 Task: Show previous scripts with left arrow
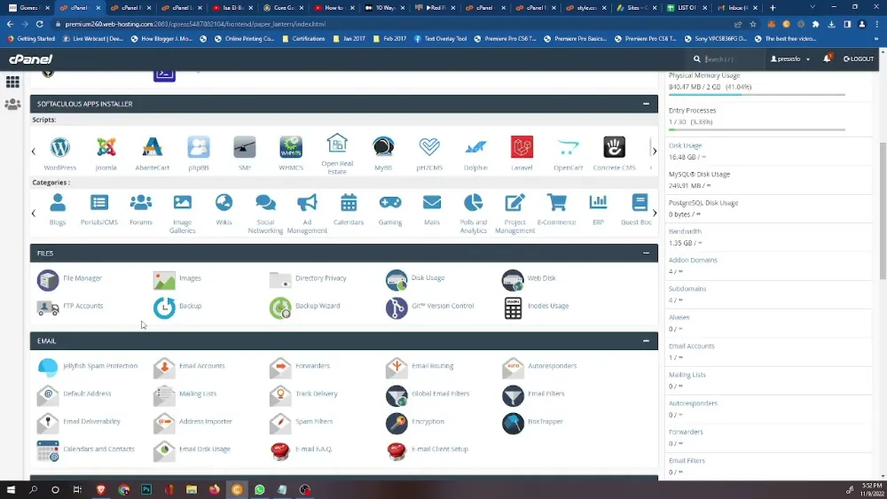(x=34, y=152)
